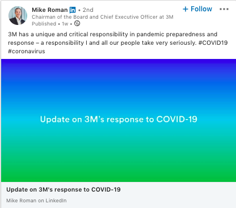Viewport: 236px width, 208px height.
Task: Click the '3M' company name in the headline
Action: pos(170,17)
